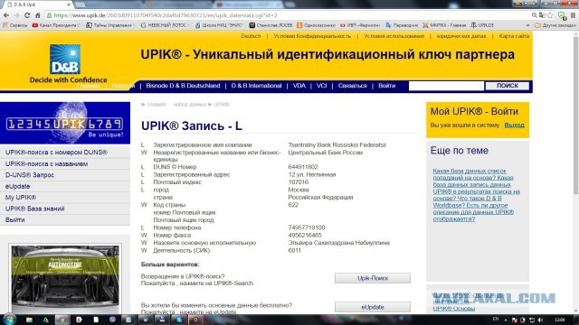Click the ПОИСК search button
The height and width of the screenshot is (325, 579).
click(507, 86)
